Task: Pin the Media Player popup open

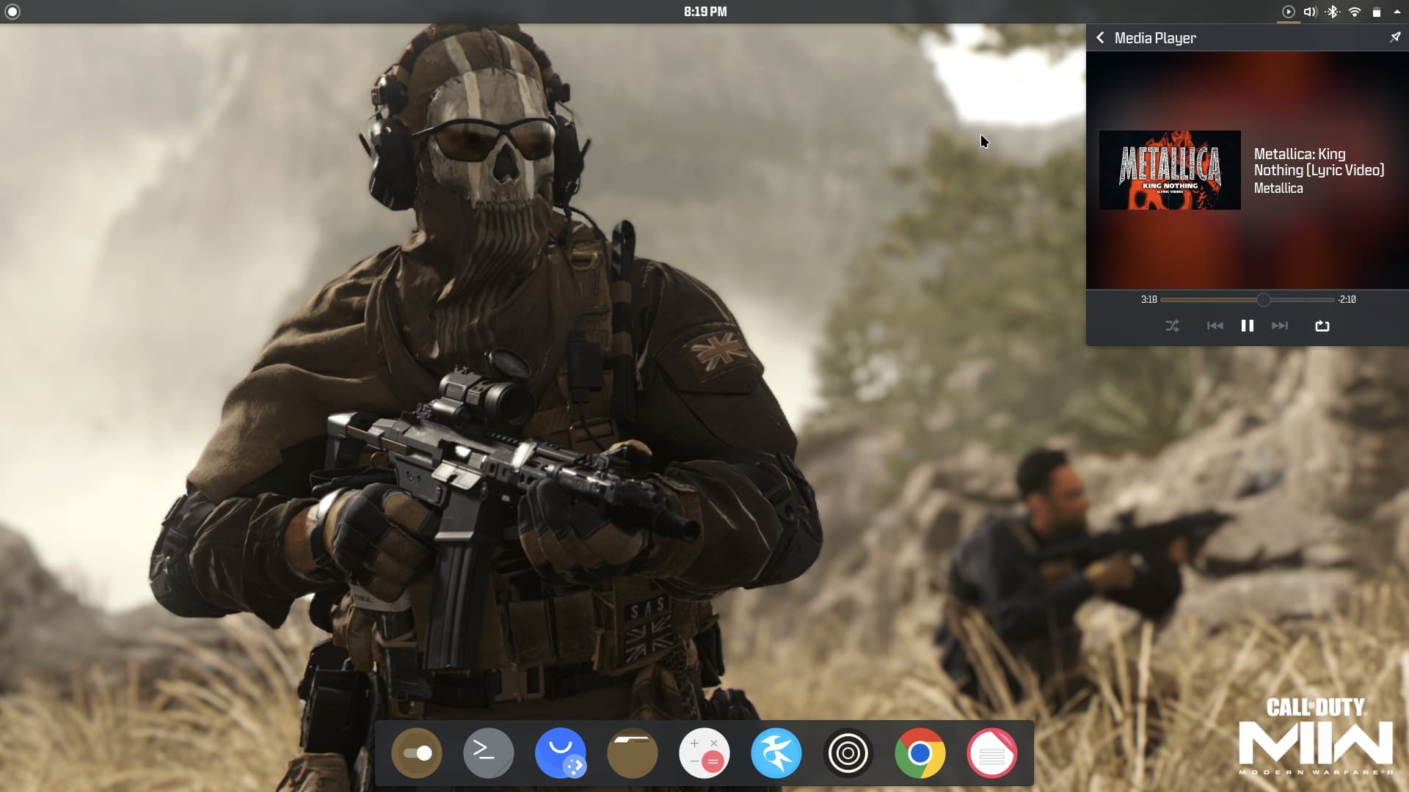Action: click(1395, 37)
